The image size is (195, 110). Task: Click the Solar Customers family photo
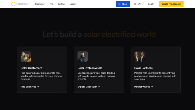pyautogui.click(x=26, y=57)
